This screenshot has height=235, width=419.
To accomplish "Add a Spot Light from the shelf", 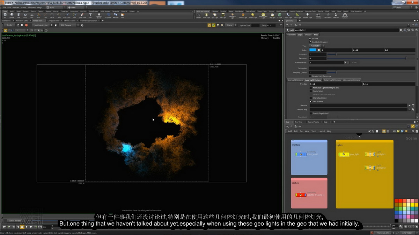I will (215, 16).
